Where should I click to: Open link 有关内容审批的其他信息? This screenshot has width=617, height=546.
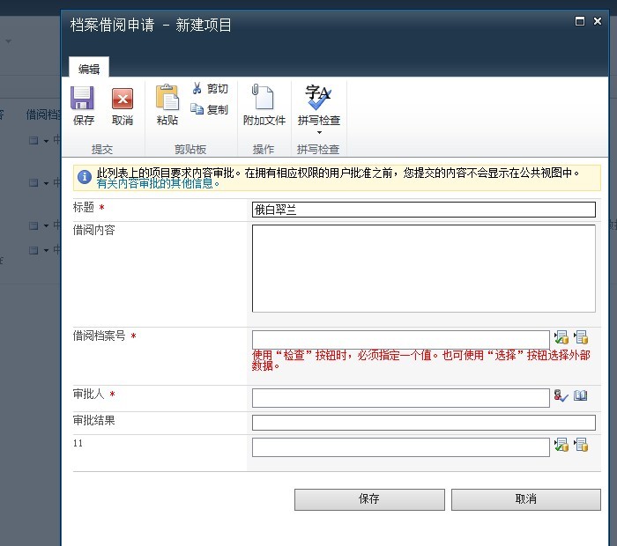tap(158, 183)
